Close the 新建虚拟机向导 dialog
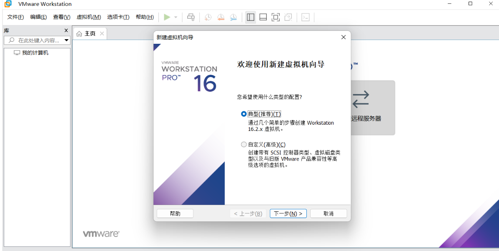 344,37
